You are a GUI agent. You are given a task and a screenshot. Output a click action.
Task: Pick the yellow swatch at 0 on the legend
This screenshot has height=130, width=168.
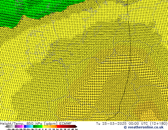pos(43,126)
